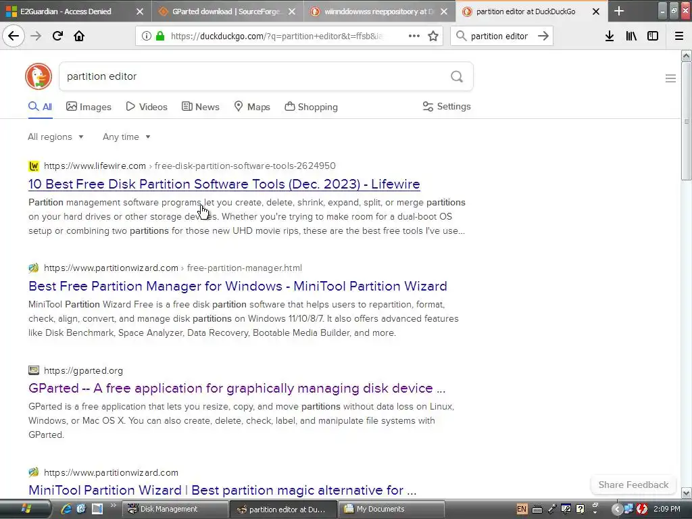
Task: Close the E2Guardian Access Denied tab
Action: [140, 11]
